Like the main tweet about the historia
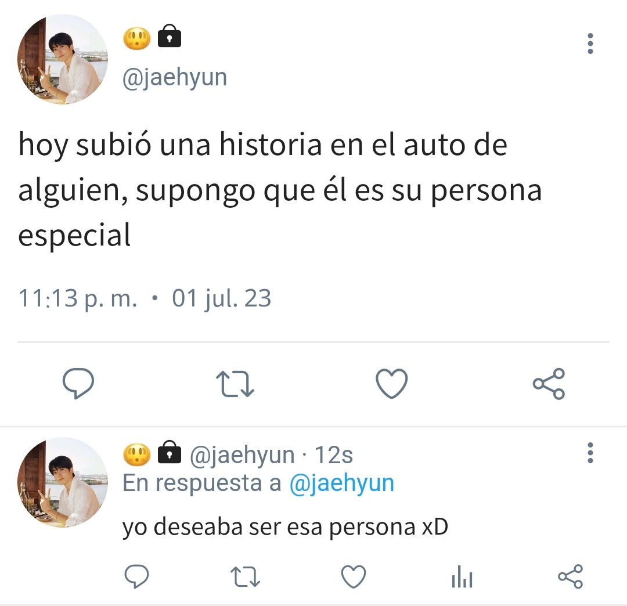 (392, 384)
